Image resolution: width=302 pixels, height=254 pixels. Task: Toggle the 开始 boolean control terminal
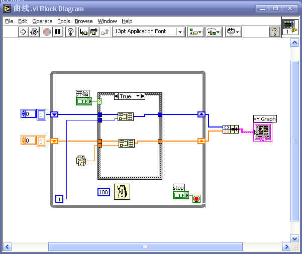pos(84,101)
